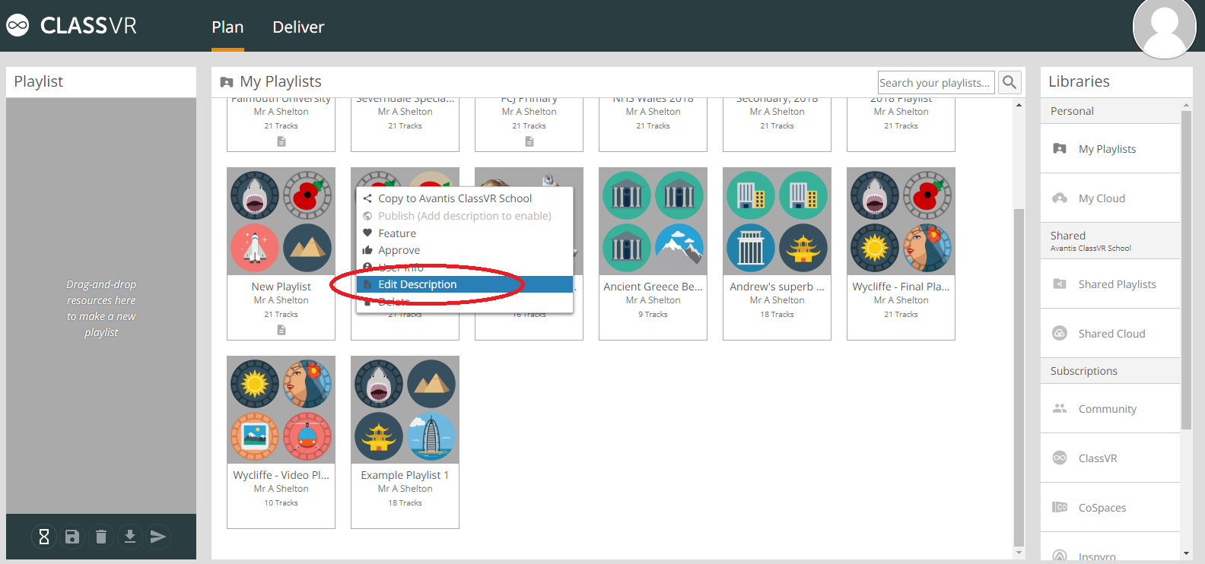Click the playlists scrollbar up arrow
This screenshot has height=564, width=1205.
(1019, 105)
